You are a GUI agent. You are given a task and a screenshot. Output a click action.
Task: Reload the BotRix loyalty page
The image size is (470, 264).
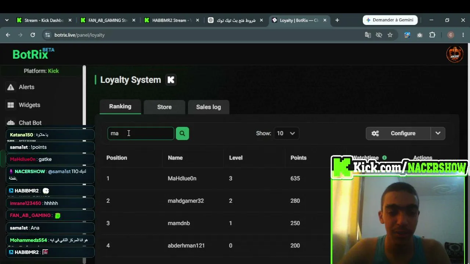click(x=33, y=35)
